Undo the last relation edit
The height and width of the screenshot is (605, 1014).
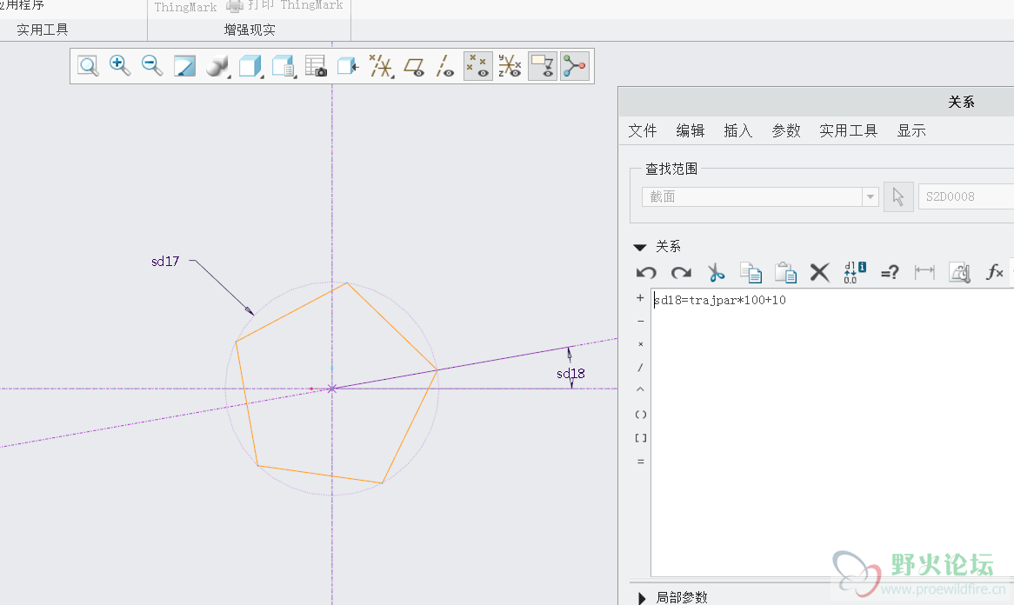click(x=646, y=273)
